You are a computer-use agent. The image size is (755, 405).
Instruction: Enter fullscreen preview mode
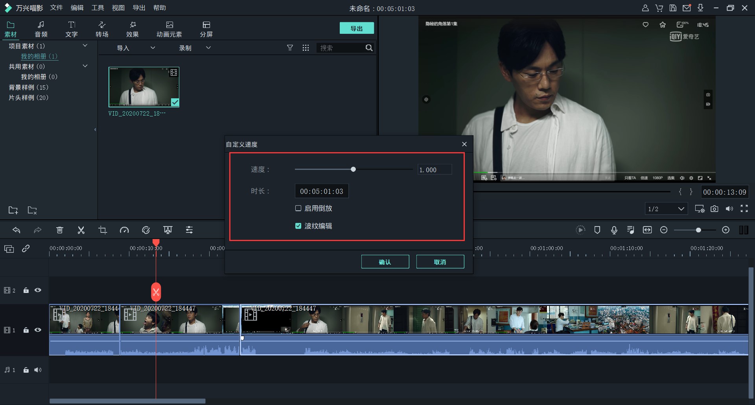pos(744,209)
